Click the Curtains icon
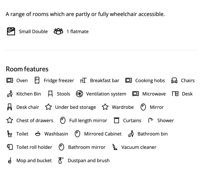 116,120
